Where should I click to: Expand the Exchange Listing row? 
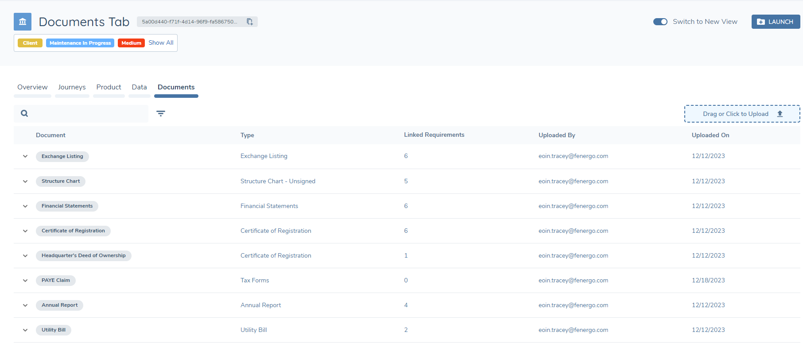tap(25, 156)
